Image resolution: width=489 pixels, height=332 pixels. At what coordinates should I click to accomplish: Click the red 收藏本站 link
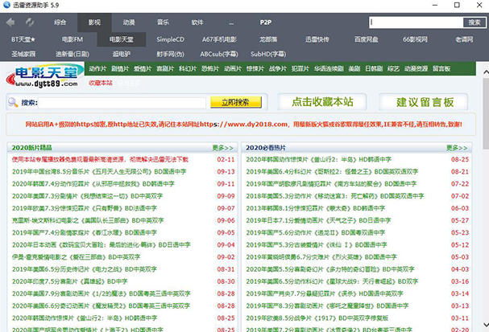pos(101,83)
